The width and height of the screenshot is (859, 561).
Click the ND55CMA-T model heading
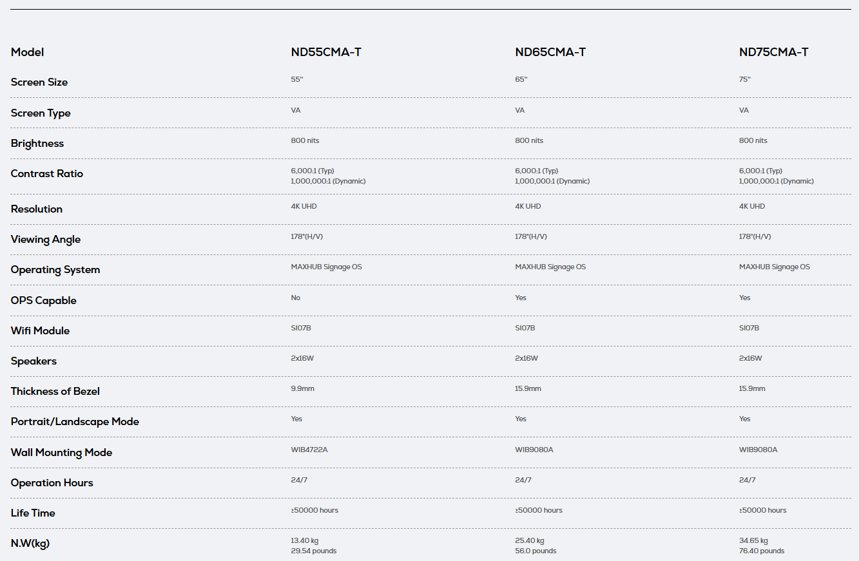point(326,52)
